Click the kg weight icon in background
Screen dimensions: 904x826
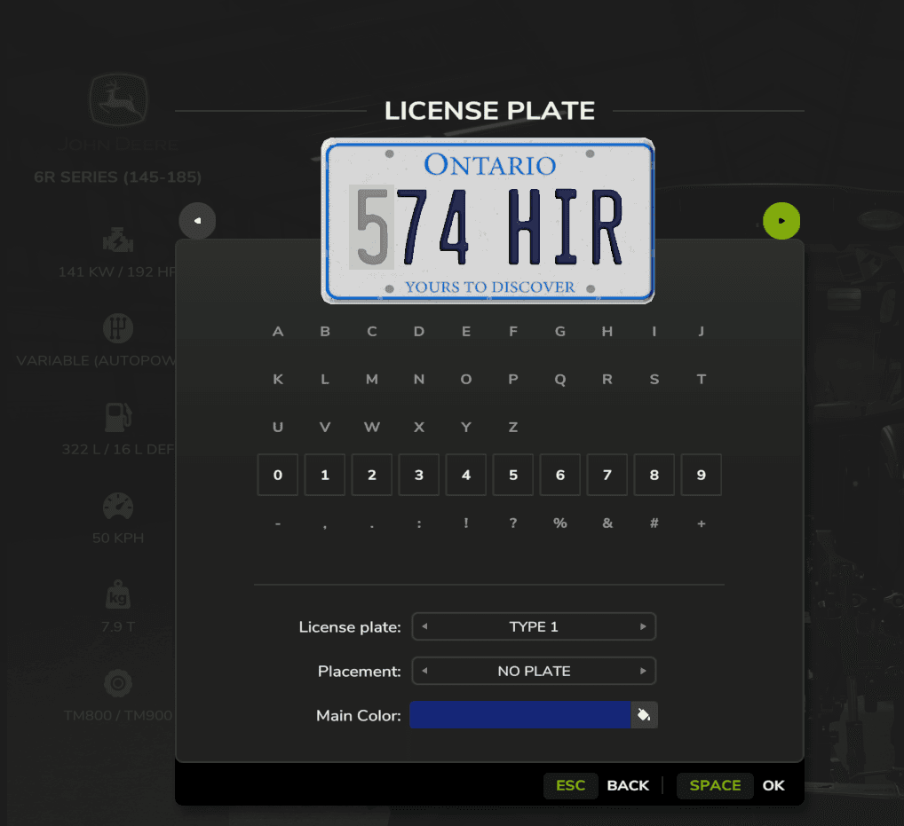click(x=118, y=594)
